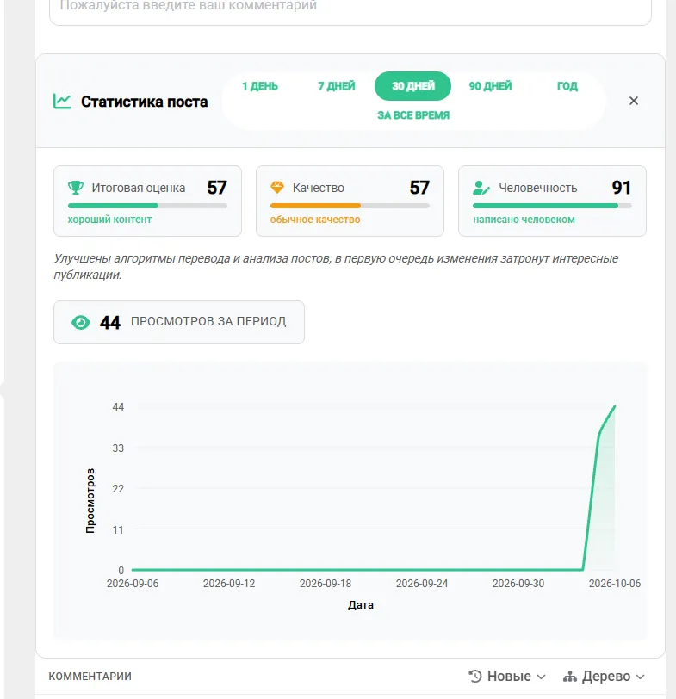Click the Качество score 57
This screenshot has height=699, width=676.
click(419, 188)
